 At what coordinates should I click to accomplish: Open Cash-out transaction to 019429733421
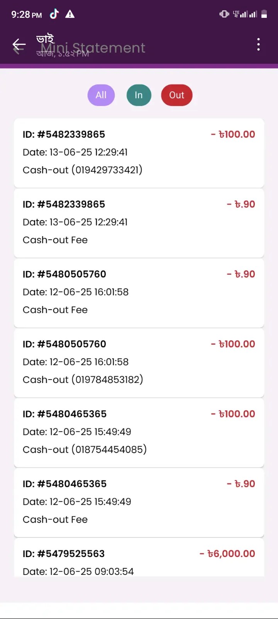coord(139,153)
